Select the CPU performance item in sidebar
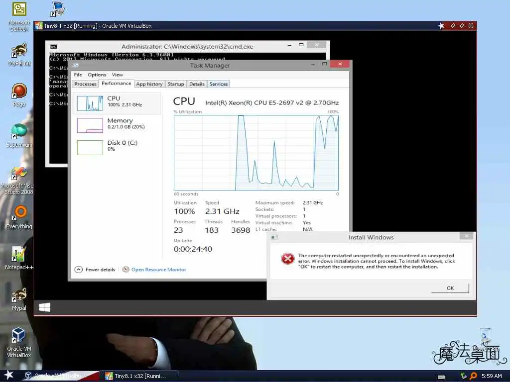This screenshot has width=510, height=382. click(x=117, y=103)
